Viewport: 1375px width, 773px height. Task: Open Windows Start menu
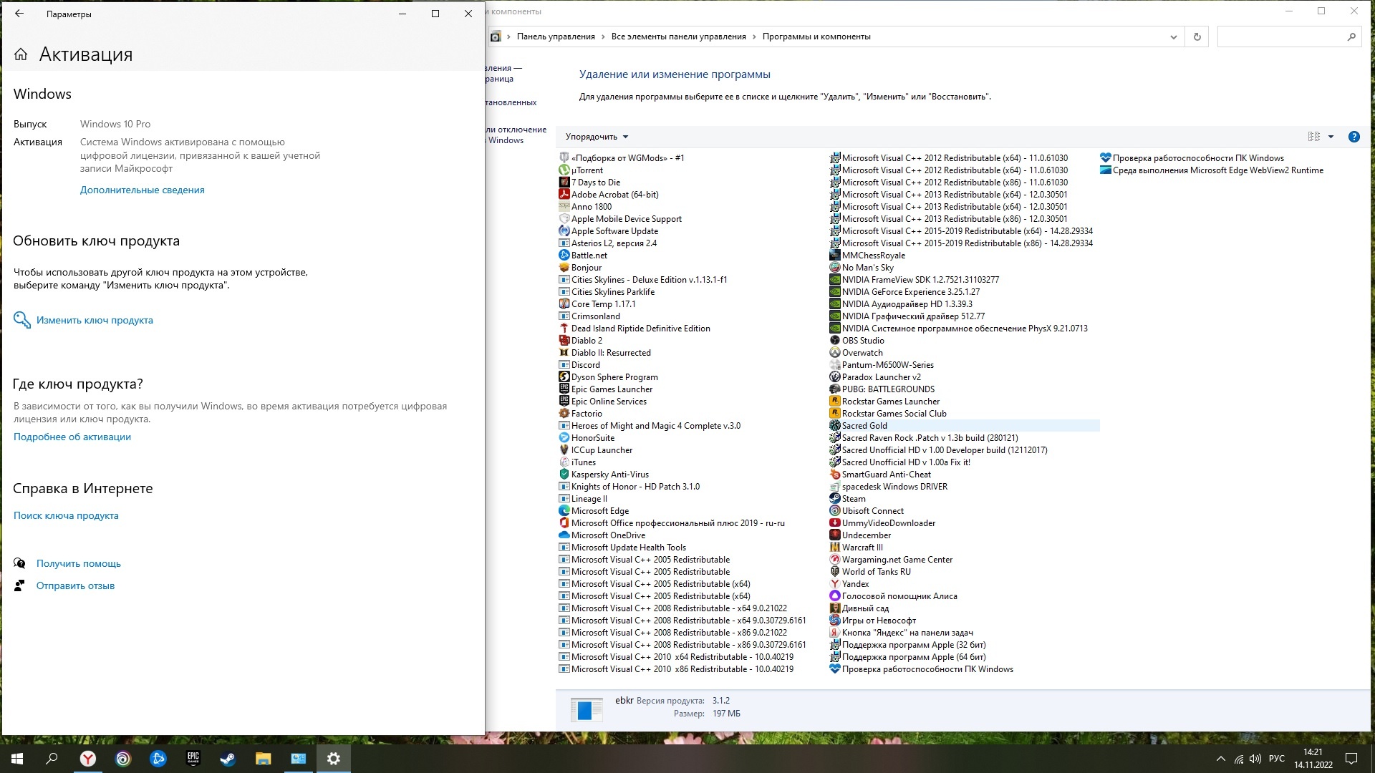coord(17,759)
